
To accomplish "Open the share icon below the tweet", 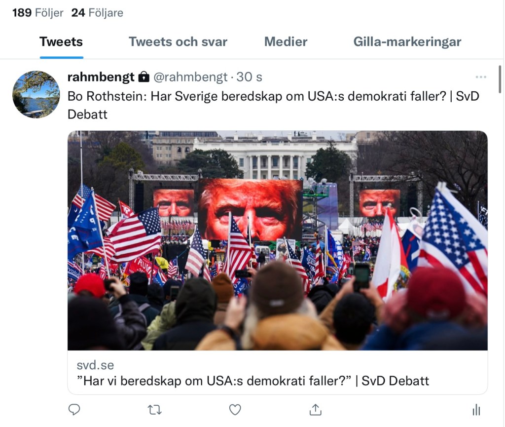I will [x=315, y=410].
